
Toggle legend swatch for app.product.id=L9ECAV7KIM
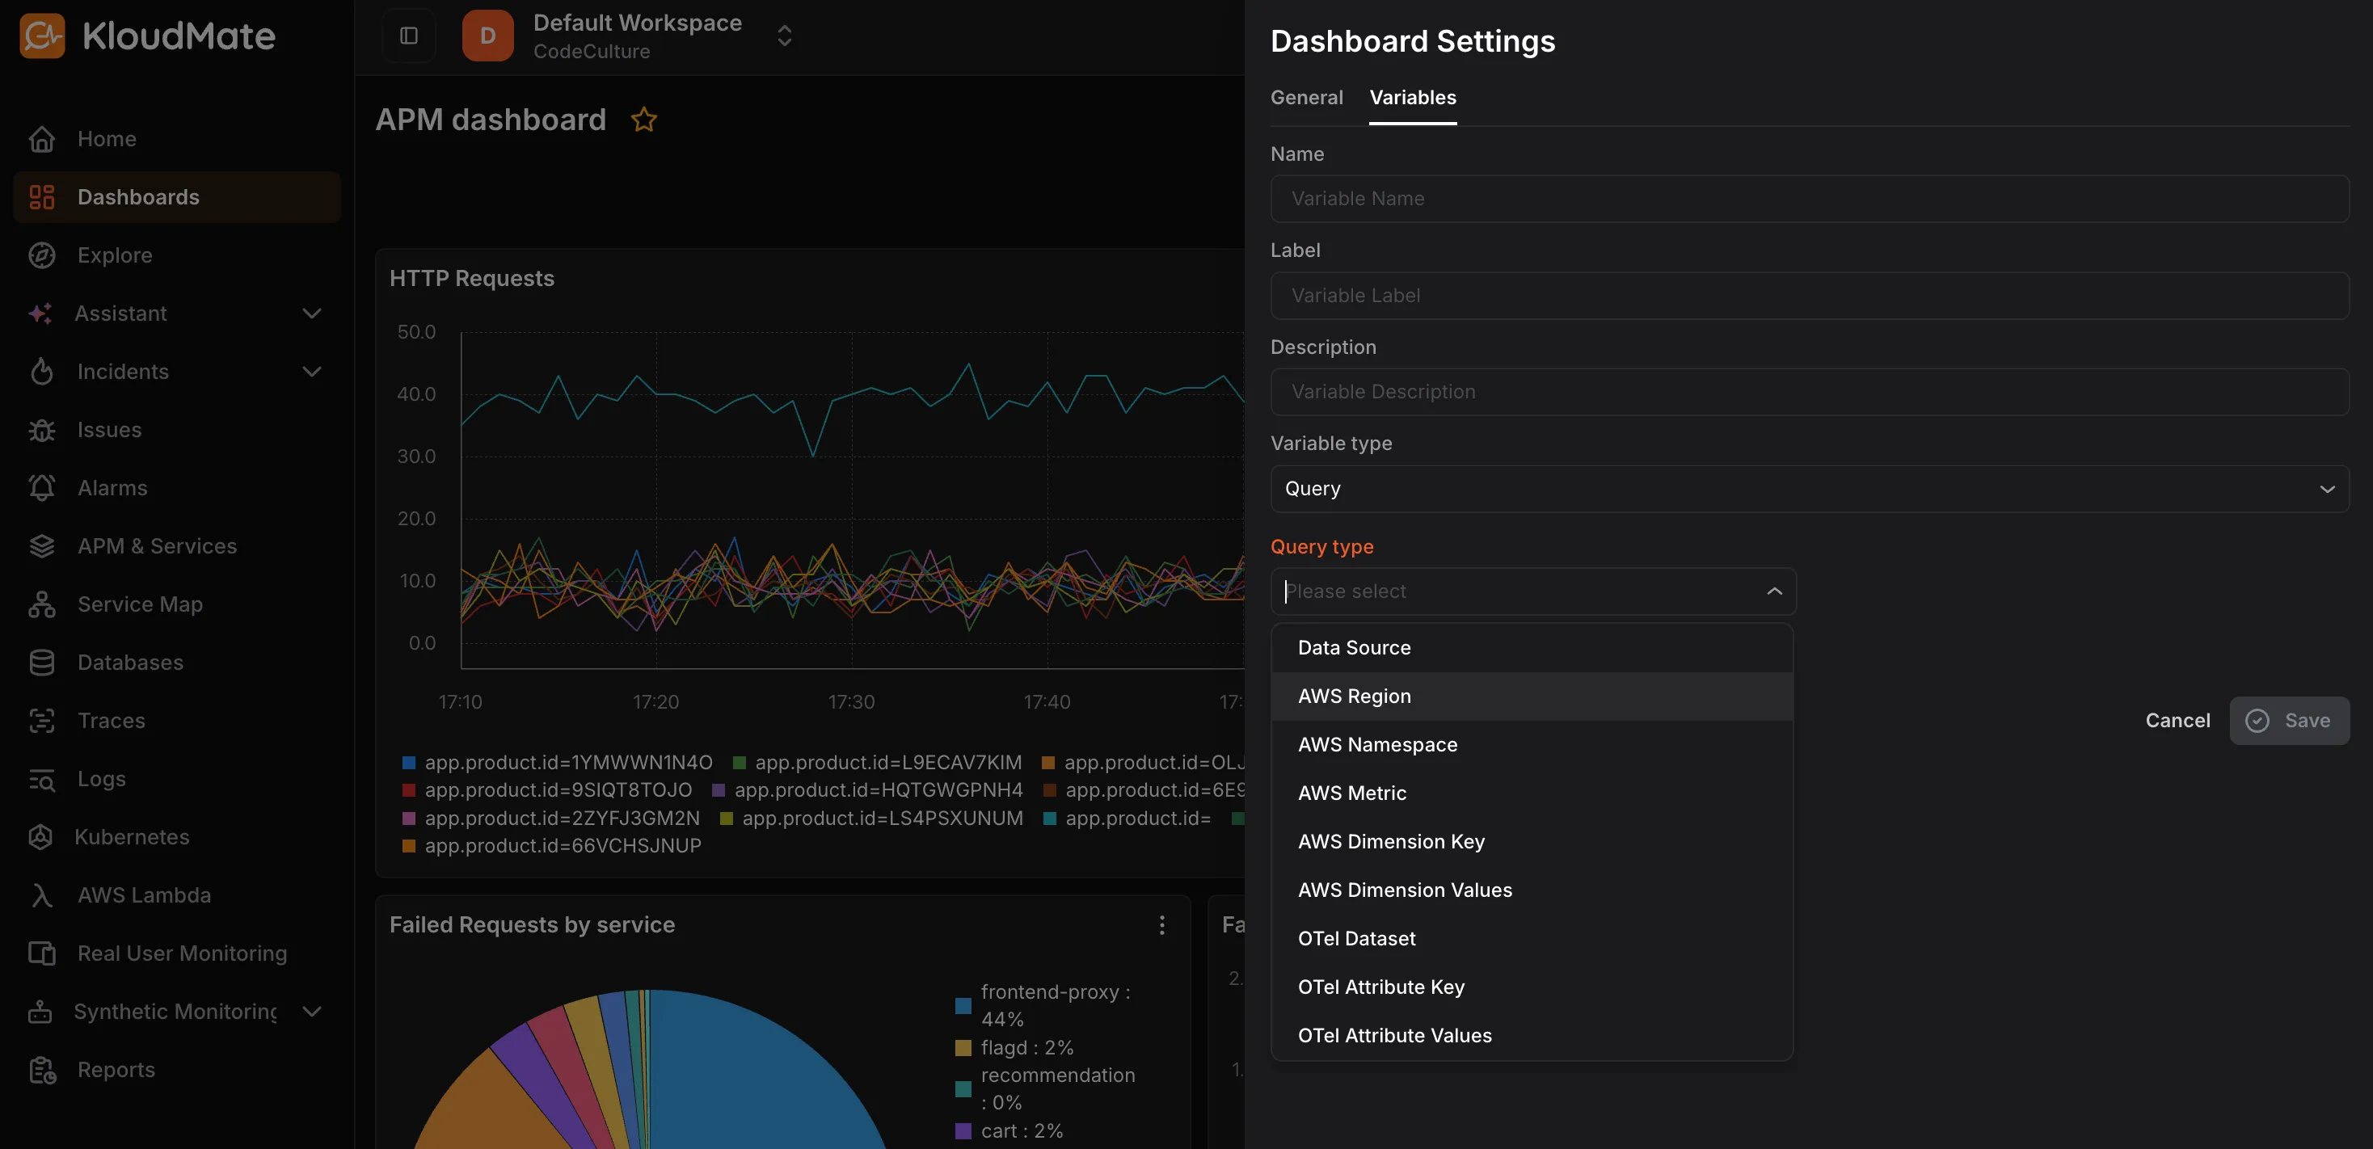tap(739, 764)
